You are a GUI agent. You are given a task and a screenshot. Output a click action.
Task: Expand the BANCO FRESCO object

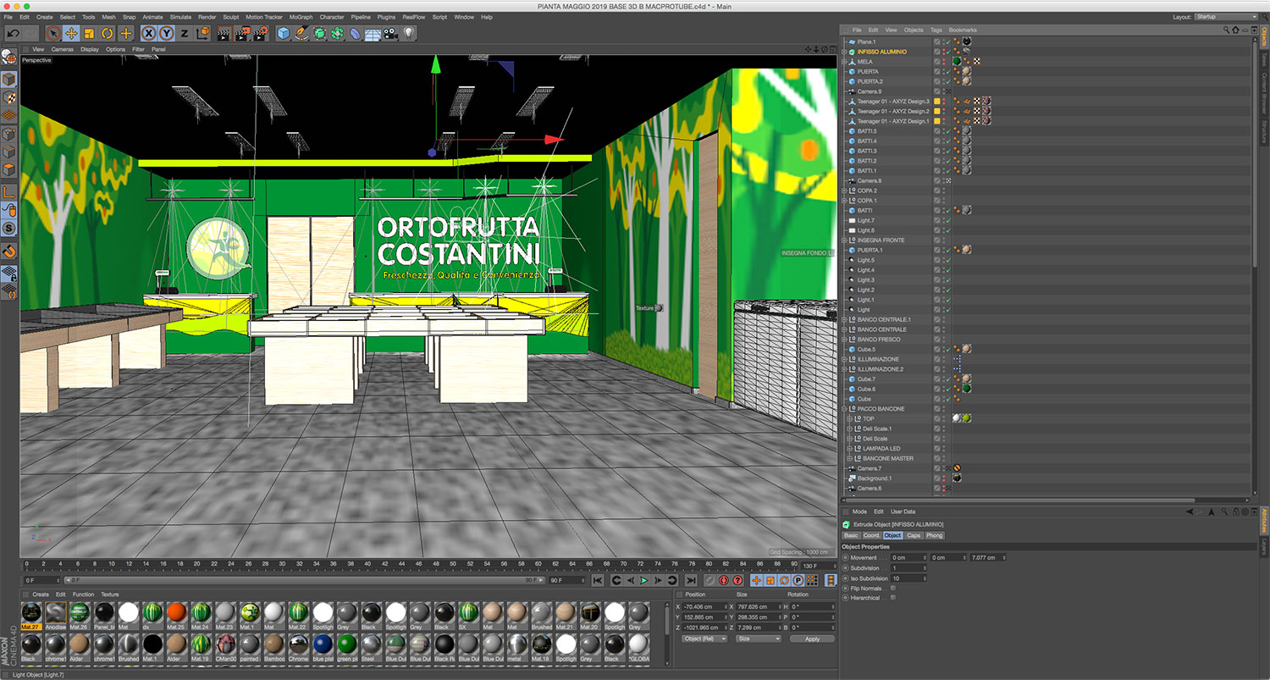click(x=844, y=340)
